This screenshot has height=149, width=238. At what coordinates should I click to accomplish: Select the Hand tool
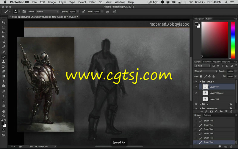[4, 111]
